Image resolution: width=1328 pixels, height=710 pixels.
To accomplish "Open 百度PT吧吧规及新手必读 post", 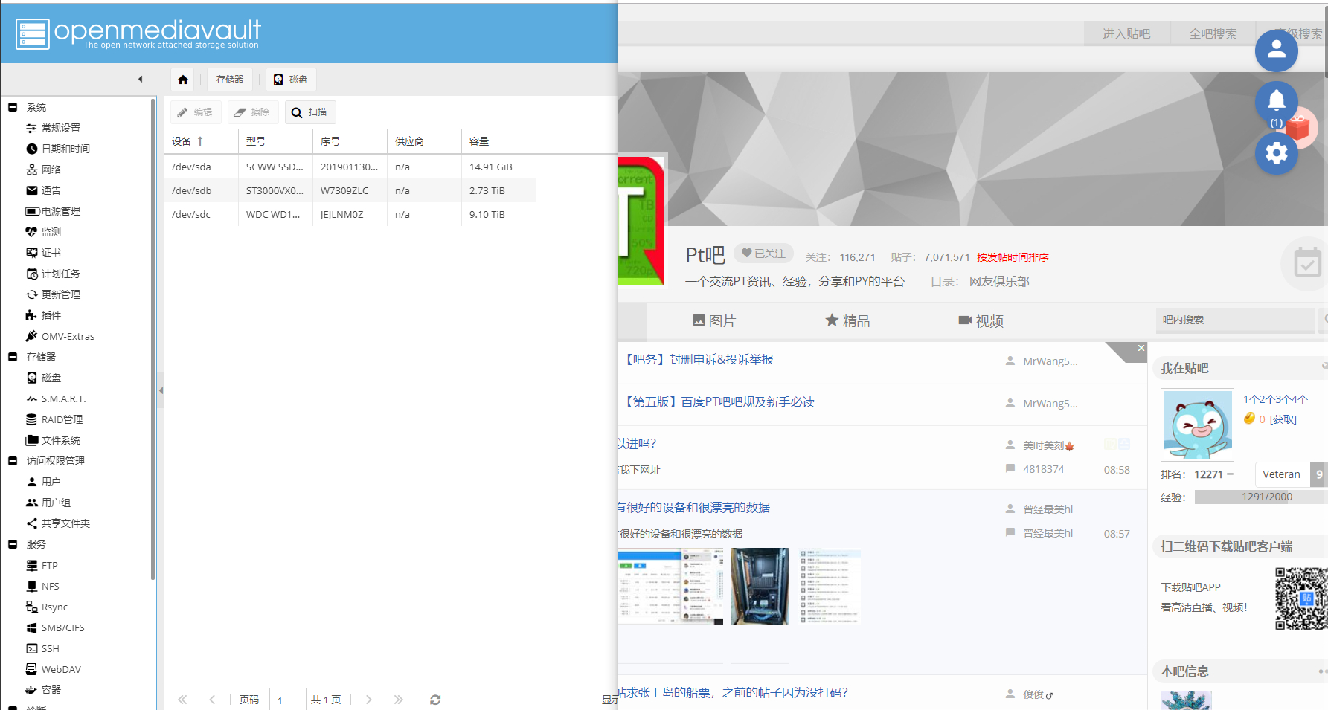I will click(718, 402).
